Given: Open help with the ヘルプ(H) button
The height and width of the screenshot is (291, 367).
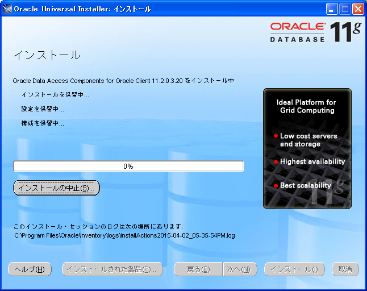Looking at the screenshot, I should pyautogui.click(x=30, y=269).
